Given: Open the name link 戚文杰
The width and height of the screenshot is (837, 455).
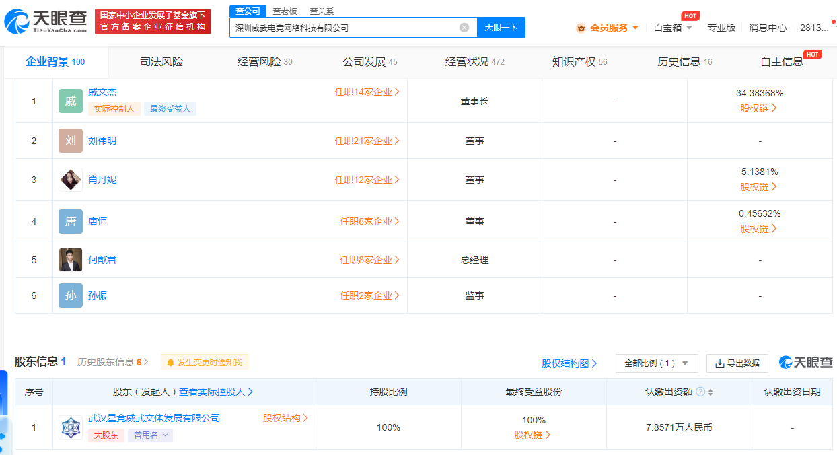Looking at the screenshot, I should click(102, 92).
